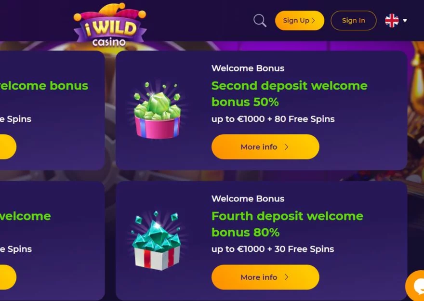The height and width of the screenshot is (301, 424).
Task: Click the Fourth deposit welcome bonus 80% title
Action: click(x=287, y=224)
